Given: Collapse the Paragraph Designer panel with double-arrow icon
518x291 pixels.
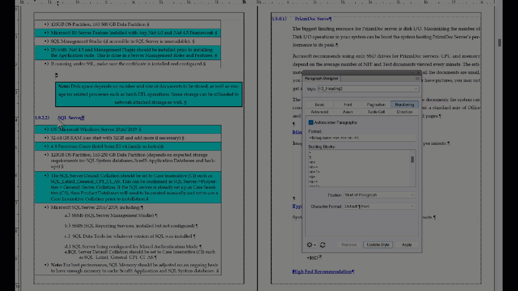Looking at the screenshot, I should [x=413, y=73].
